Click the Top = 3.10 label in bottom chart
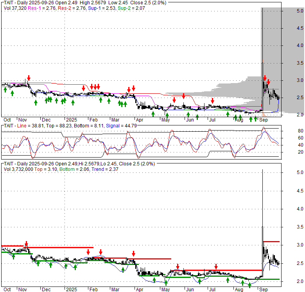The width and height of the screenshot is (305, 292). [46, 169]
